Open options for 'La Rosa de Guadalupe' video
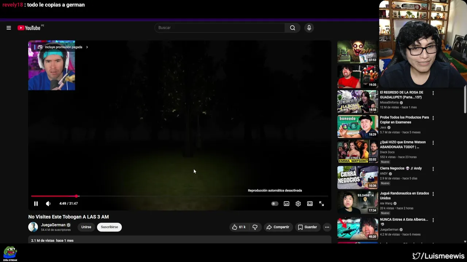This screenshot has width=467, height=262. click(433, 93)
